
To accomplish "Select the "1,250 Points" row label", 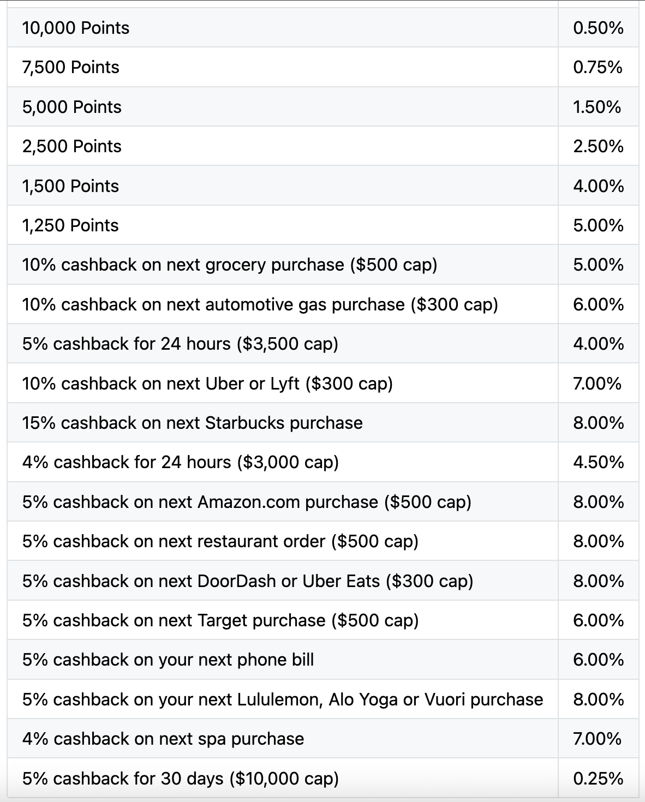I will click(x=70, y=225).
